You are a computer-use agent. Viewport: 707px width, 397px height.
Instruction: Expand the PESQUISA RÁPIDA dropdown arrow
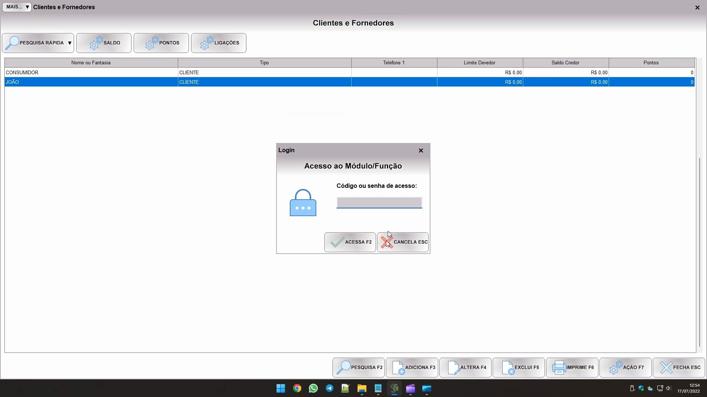coord(70,43)
